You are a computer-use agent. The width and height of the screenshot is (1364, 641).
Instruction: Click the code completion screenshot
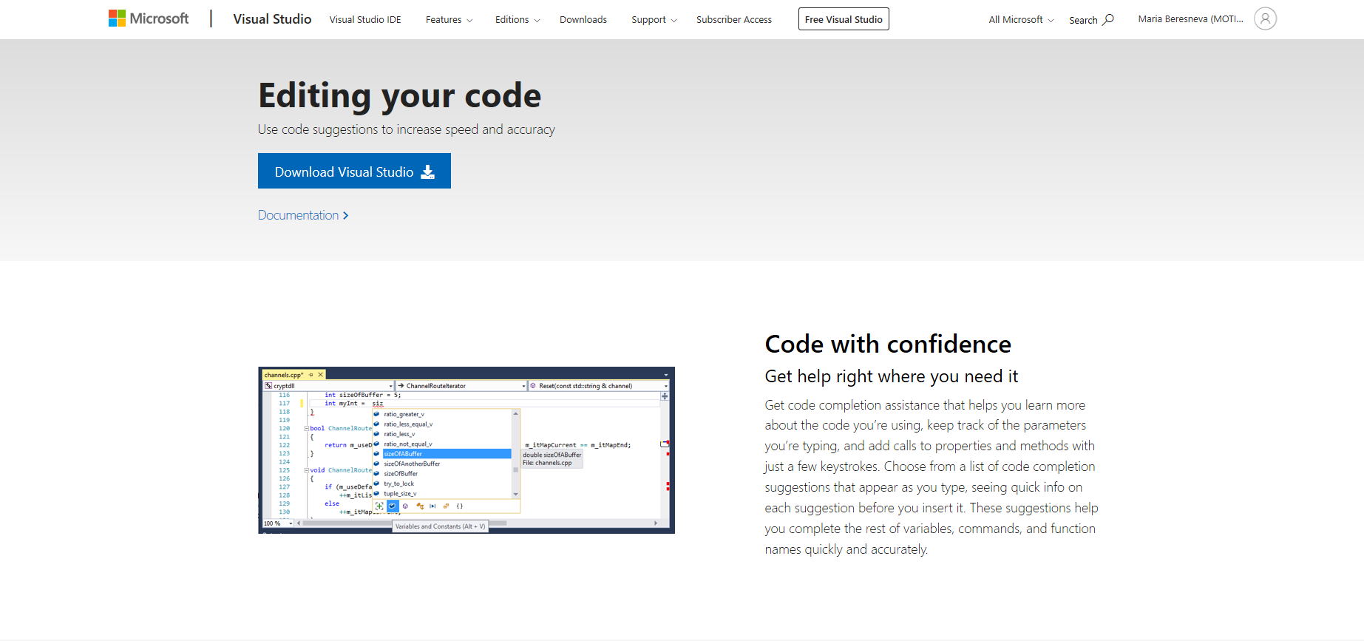point(466,450)
